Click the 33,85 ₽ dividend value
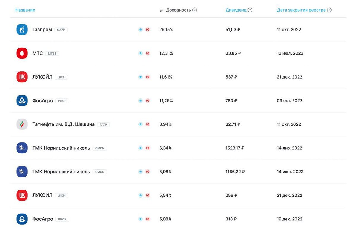Image resolution: width=356 pixels, height=229 pixels. (x=233, y=53)
